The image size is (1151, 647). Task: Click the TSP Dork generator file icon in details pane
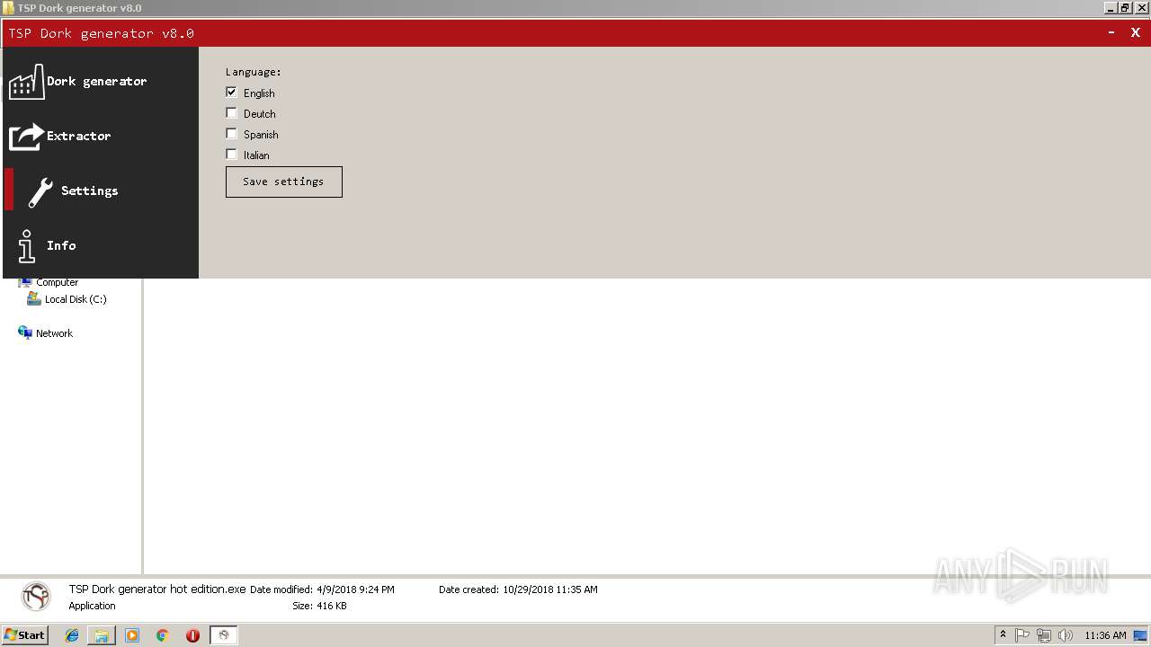[x=36, y=597]
